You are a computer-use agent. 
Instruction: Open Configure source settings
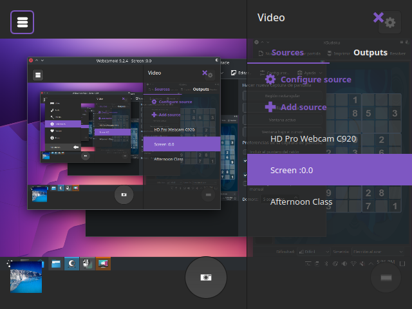click(308, 79)
